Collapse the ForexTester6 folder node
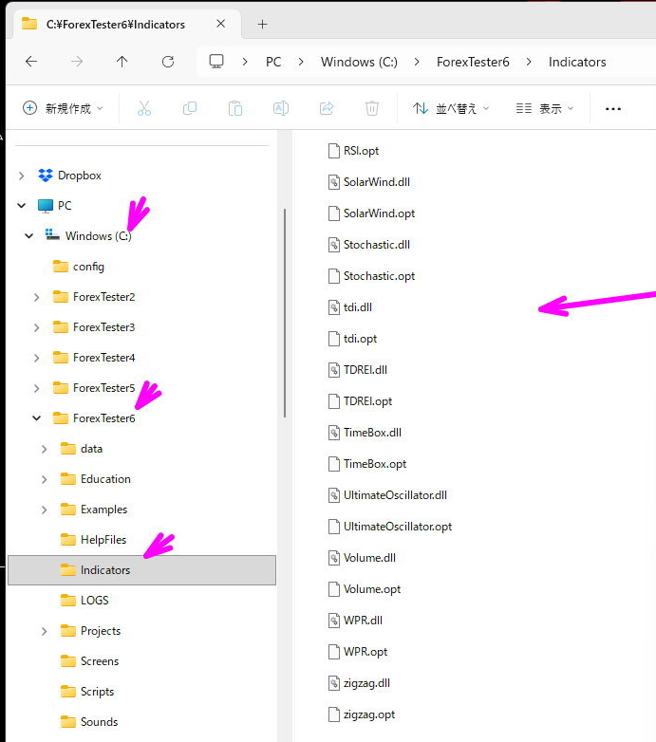This screenshot has width=656, height=742. [x=36, y=417]
